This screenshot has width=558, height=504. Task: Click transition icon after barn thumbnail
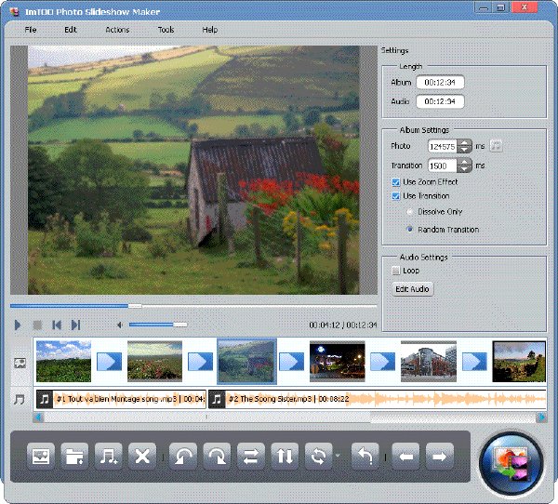pos(291,362)
